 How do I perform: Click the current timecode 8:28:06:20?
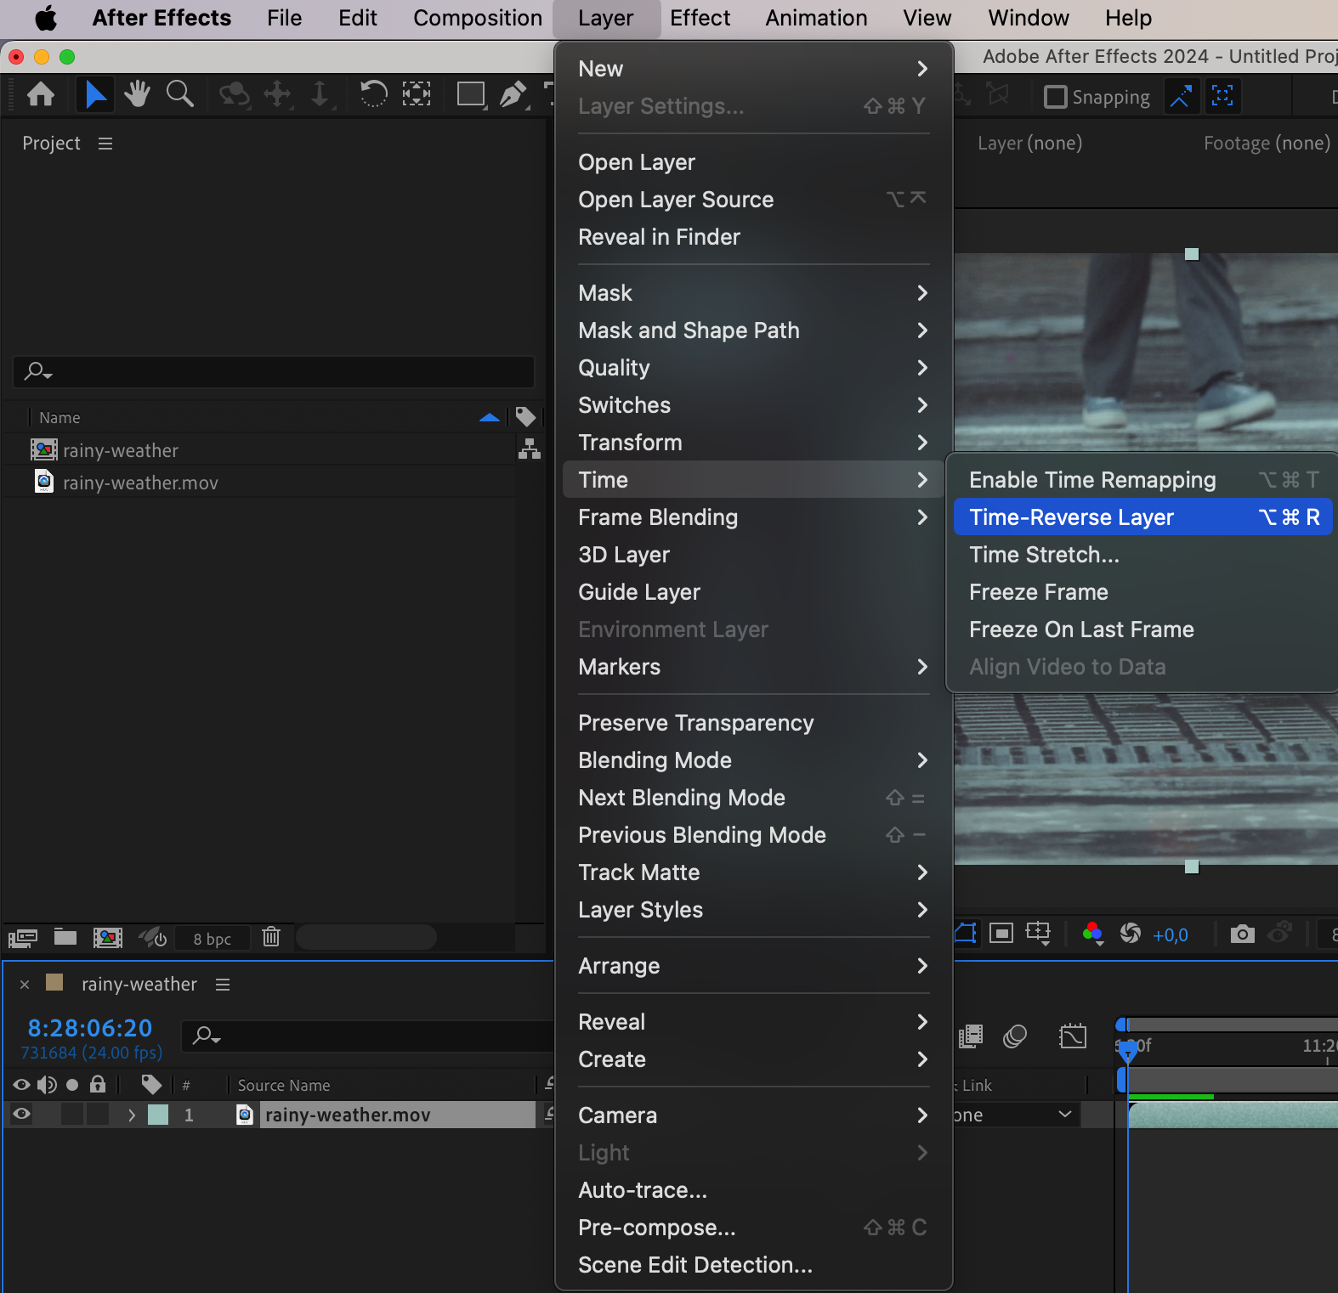coord(90,1028)
